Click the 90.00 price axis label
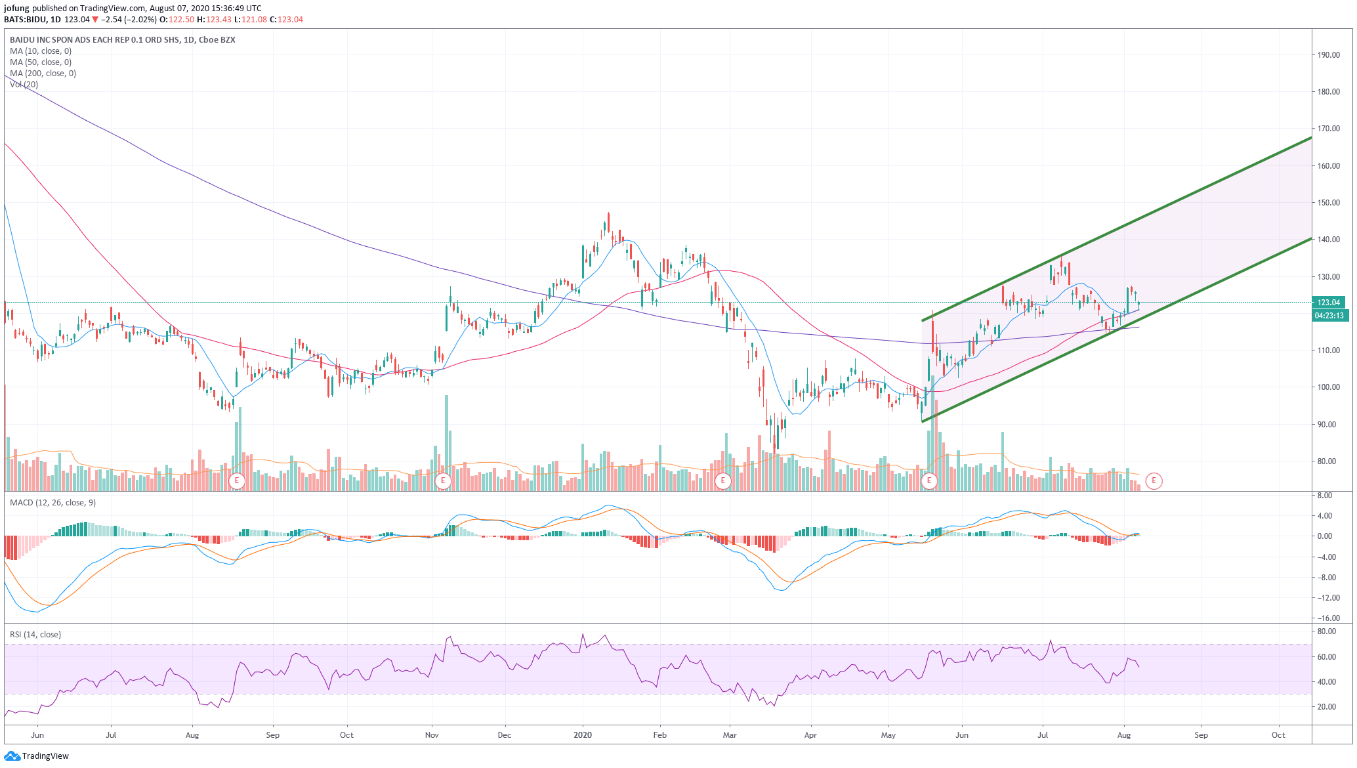 [1327, 425]
